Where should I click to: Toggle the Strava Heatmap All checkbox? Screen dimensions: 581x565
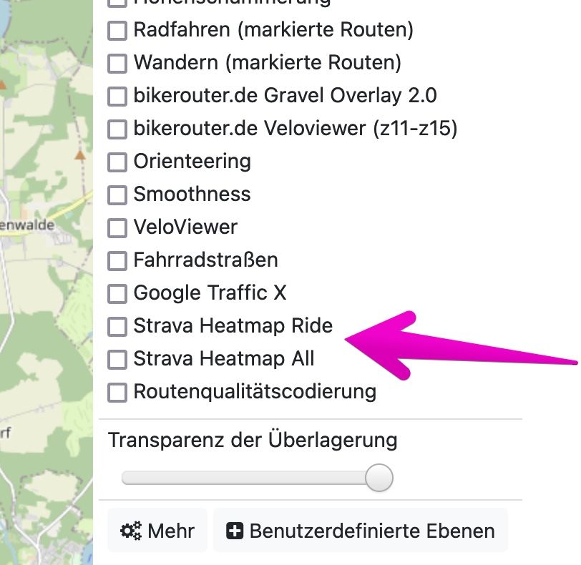pyautogui.click(x=117, y=359)
